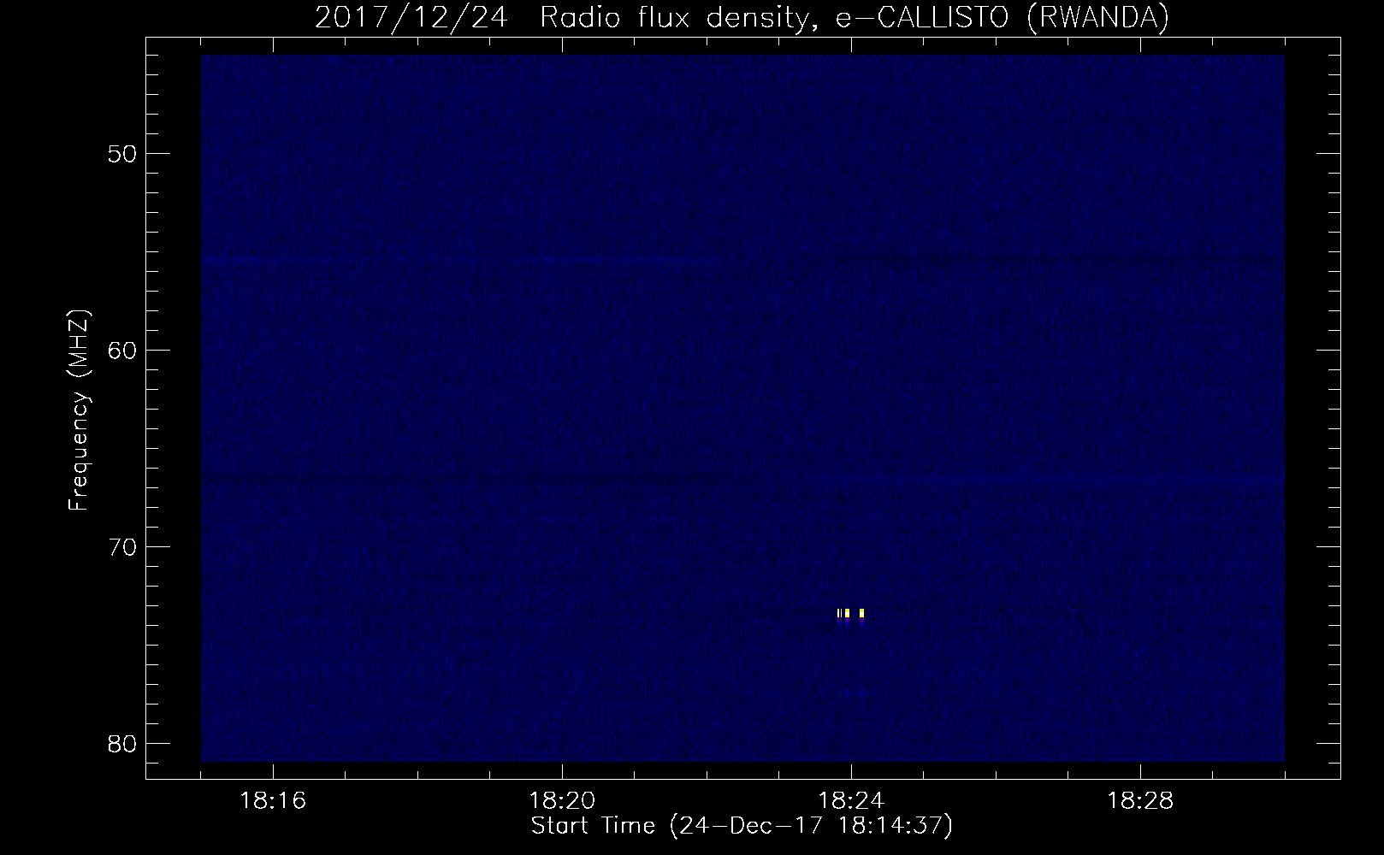Click the 18:24 time tick label
Image resolution: width=1384 pixels, height=855 pixels.
click(x=851, y=801)
